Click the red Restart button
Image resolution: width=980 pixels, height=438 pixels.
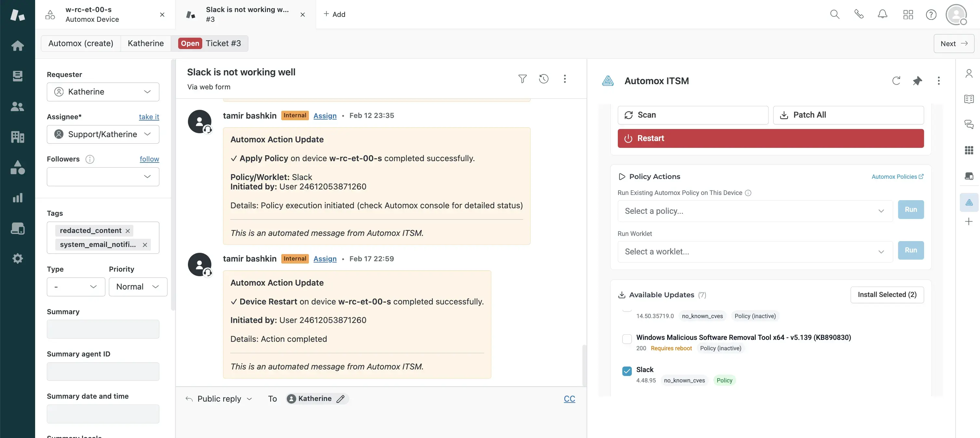770,138
